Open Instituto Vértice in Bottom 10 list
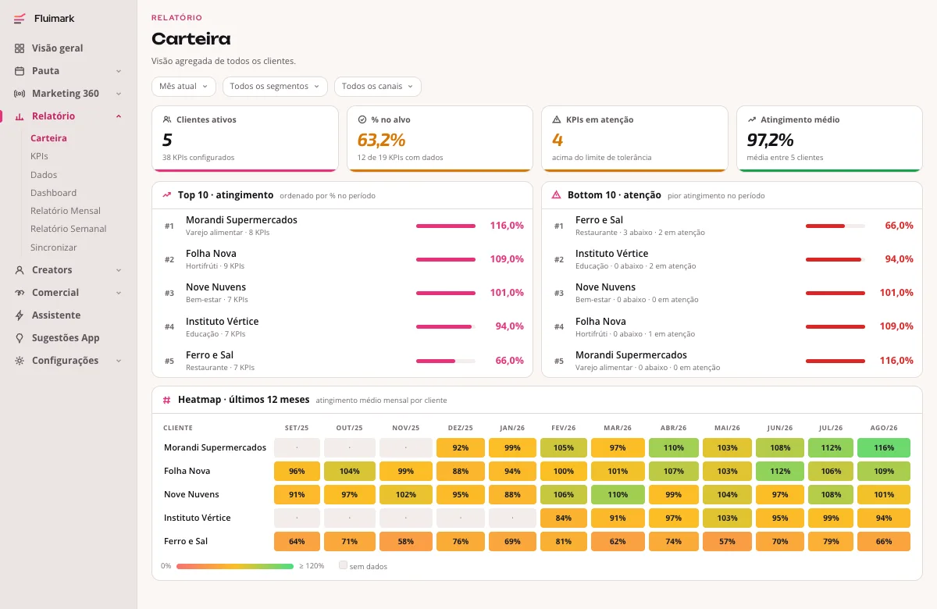The height and width of the screenshot is (609, 937). 732,259
